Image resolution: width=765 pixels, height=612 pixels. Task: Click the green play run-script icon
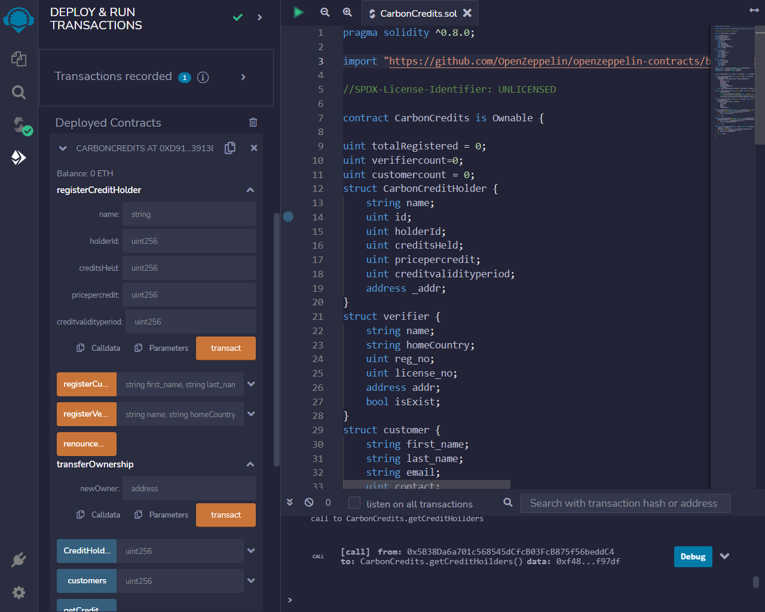(298, 12)
